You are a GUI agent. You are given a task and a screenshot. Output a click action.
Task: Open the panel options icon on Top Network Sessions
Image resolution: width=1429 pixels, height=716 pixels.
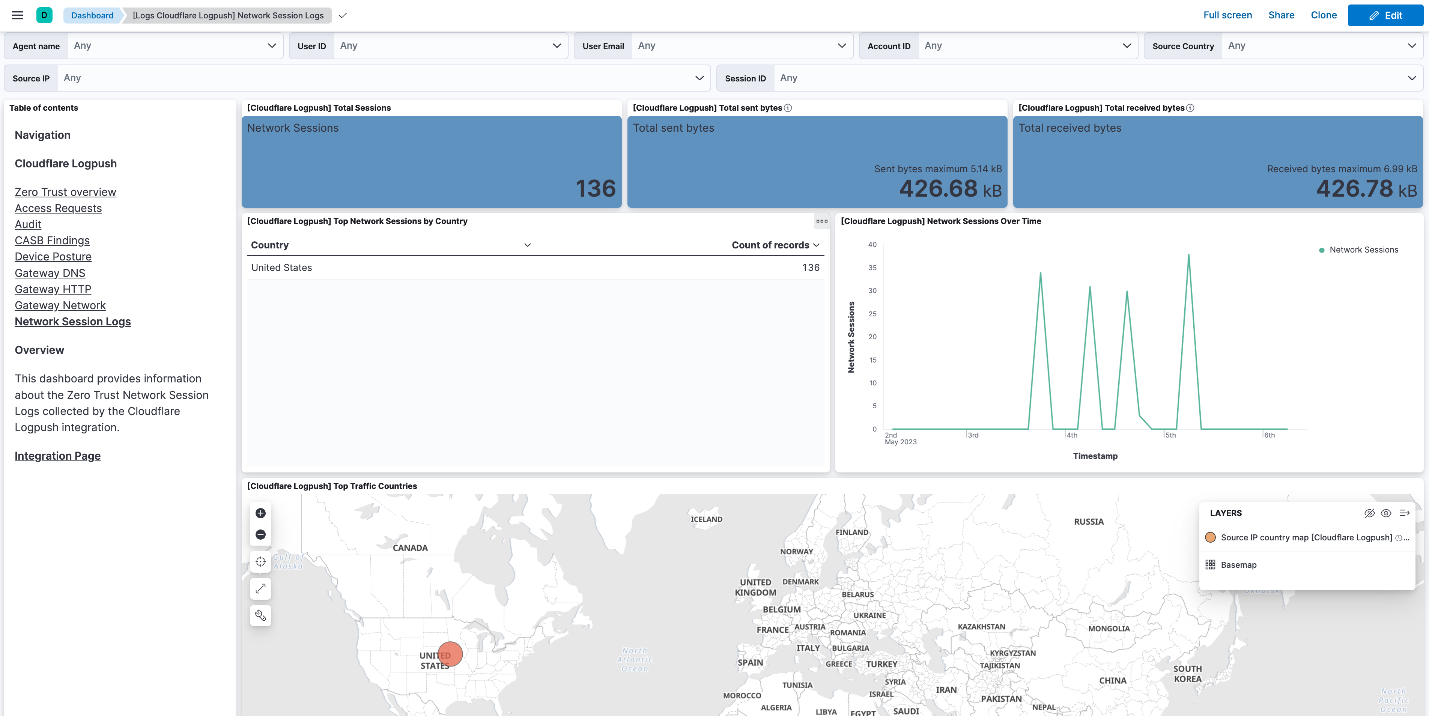point(821,221)
